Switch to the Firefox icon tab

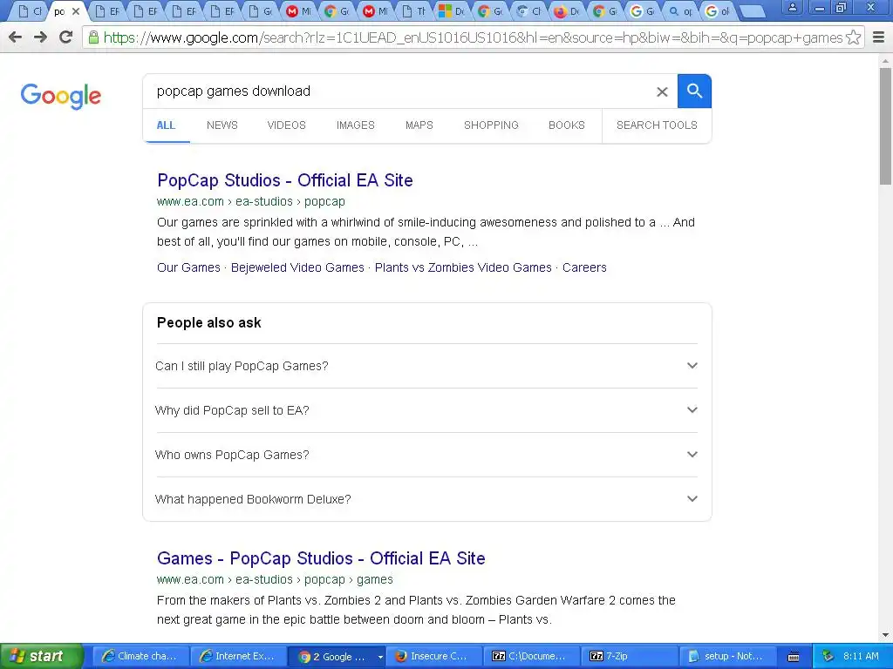pyautogui.click(x=567, y=11)
